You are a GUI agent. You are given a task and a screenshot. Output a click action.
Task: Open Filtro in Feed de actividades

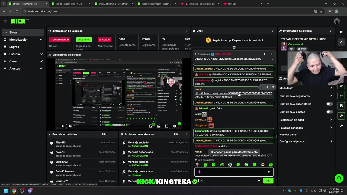(105, 134)
